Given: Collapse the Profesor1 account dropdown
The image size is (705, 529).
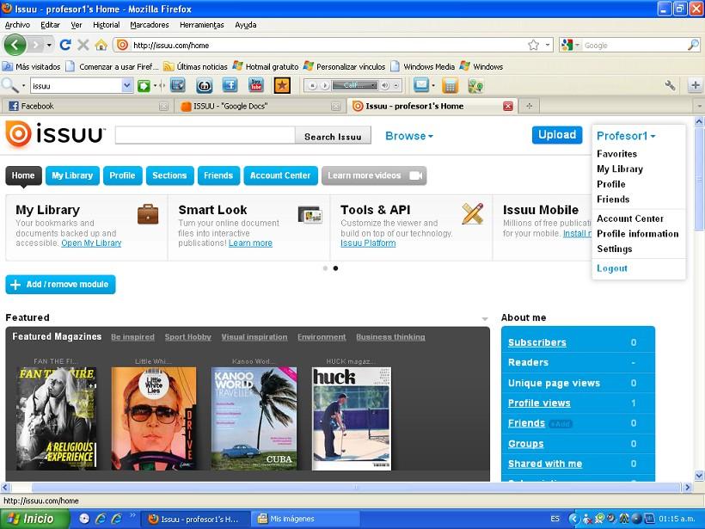Looking at the screenshot, I should [626, 136].
